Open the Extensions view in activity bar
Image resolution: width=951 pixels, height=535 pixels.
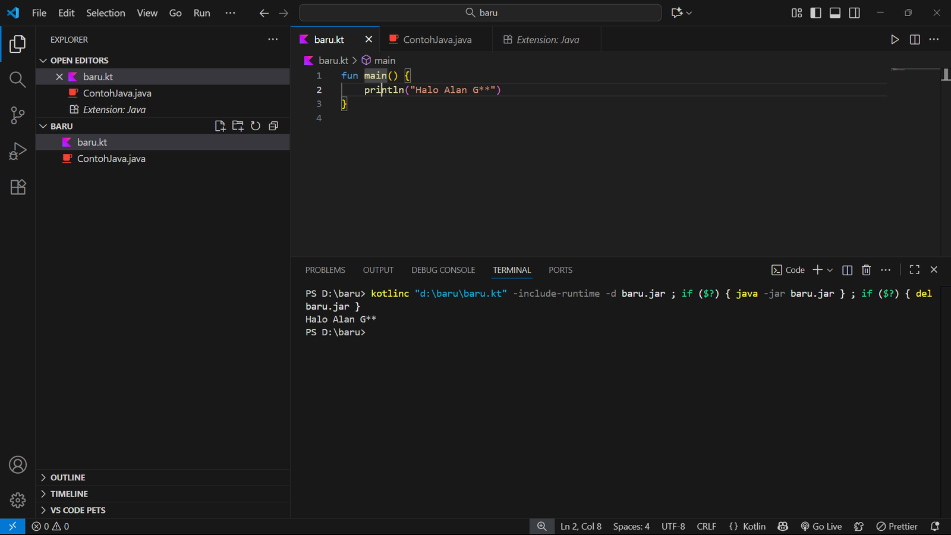point(18,187)
